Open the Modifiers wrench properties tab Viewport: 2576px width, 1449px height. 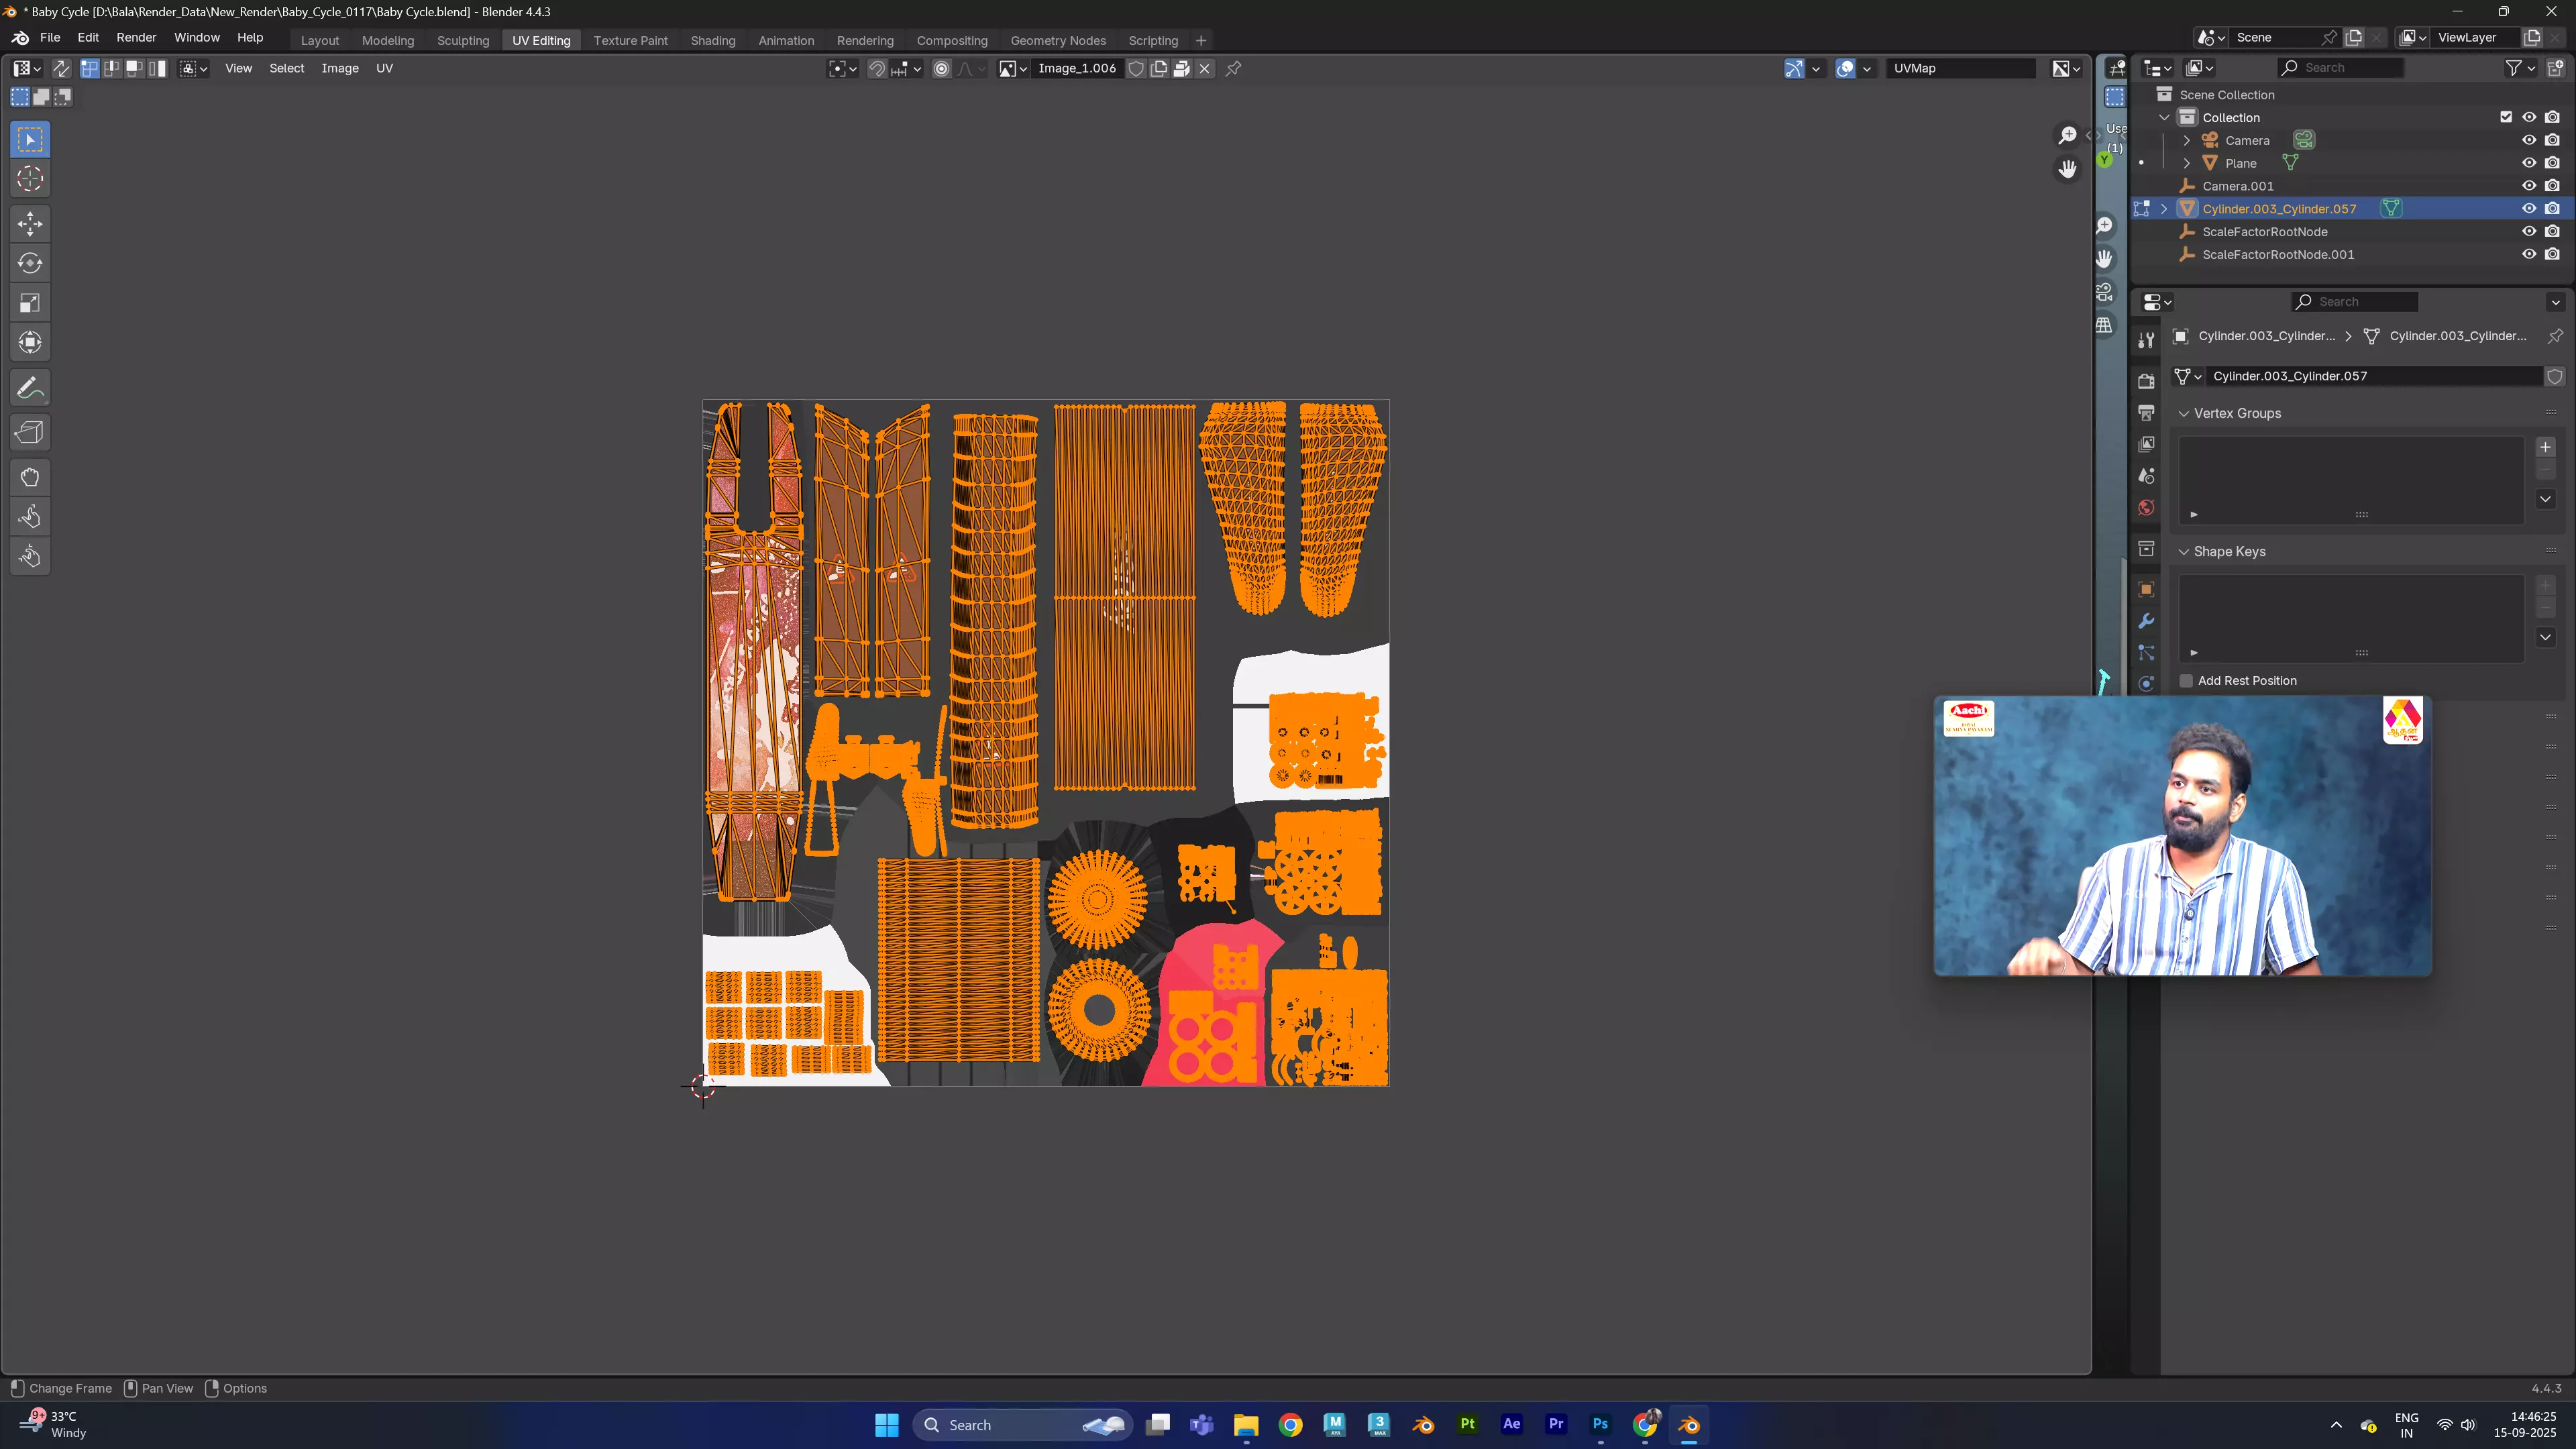(2146, 621)
